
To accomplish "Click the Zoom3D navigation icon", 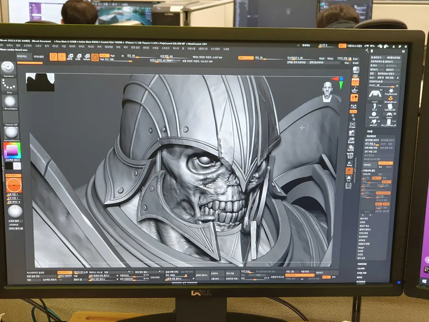I will point(351,141).
